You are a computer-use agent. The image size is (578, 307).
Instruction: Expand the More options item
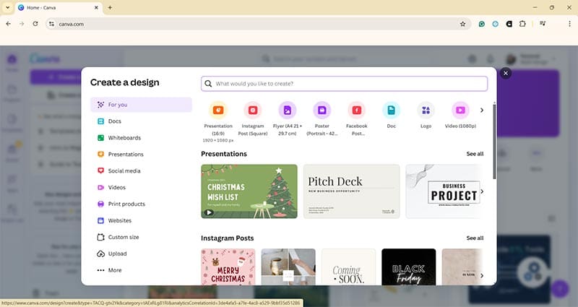(x=141, y=270)
